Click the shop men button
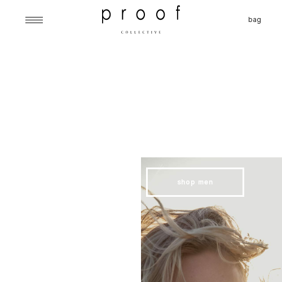This screenshot has width=282, height=282. coord(195,182)
